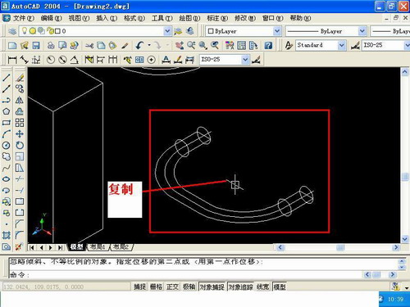Select the Mirror tool
The width and height of the screenshot is (410, 307).
click(20, 100)
